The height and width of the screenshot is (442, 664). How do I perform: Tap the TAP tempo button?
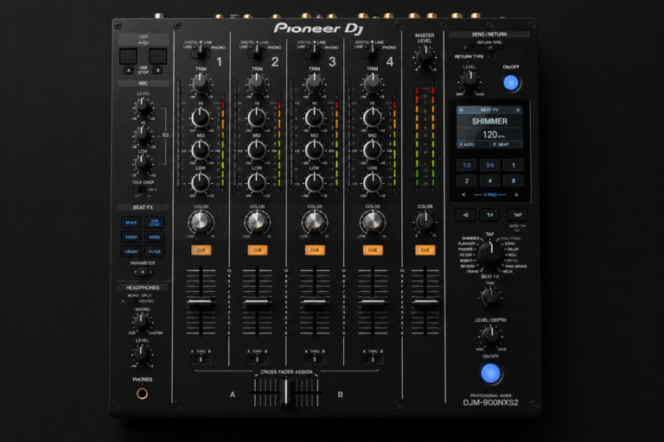tap(518, 215)
